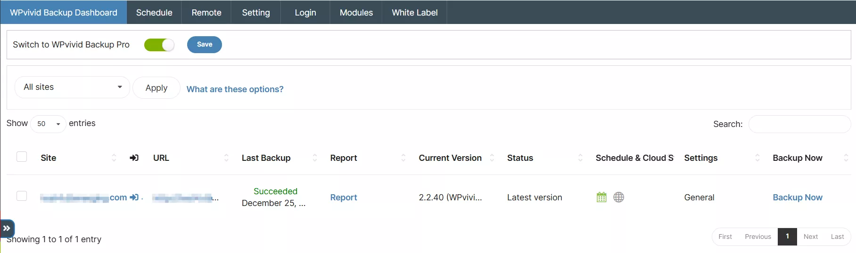The image size is (856, 253).
Task: Click the General settings cell
Action: pyautogui.click(x=699, y=198)
